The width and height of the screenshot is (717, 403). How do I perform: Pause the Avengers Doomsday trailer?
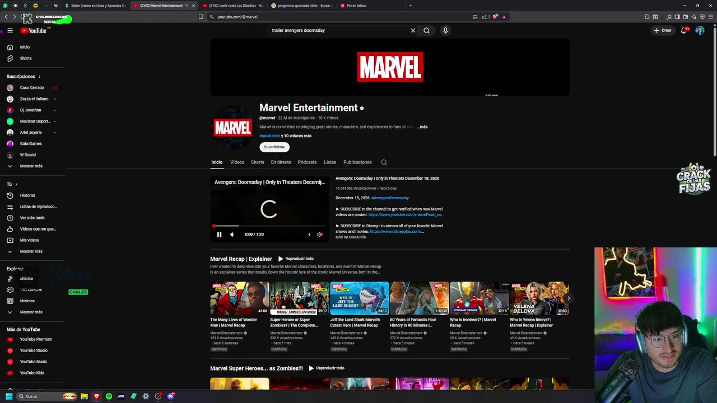[219, 235]
